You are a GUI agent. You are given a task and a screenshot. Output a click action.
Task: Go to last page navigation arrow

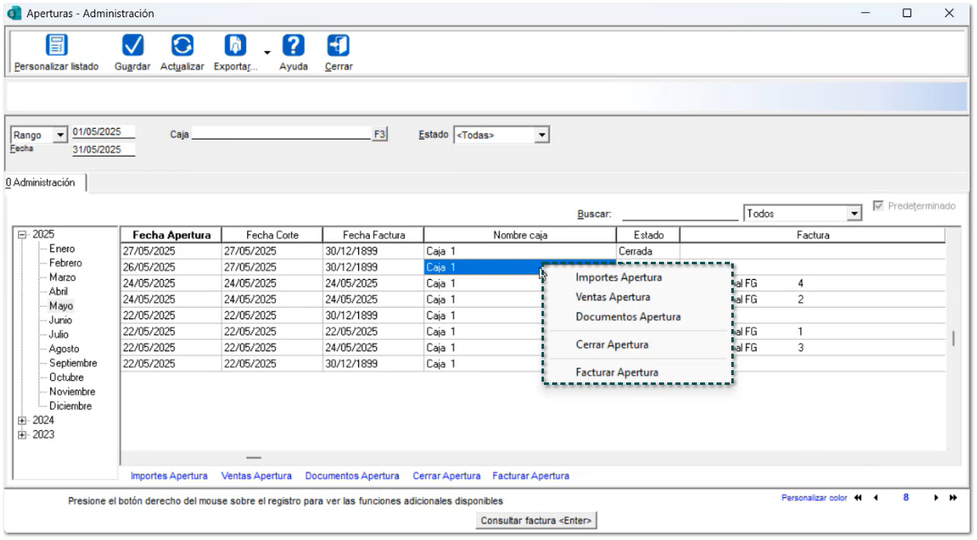(x=954, y=498)
